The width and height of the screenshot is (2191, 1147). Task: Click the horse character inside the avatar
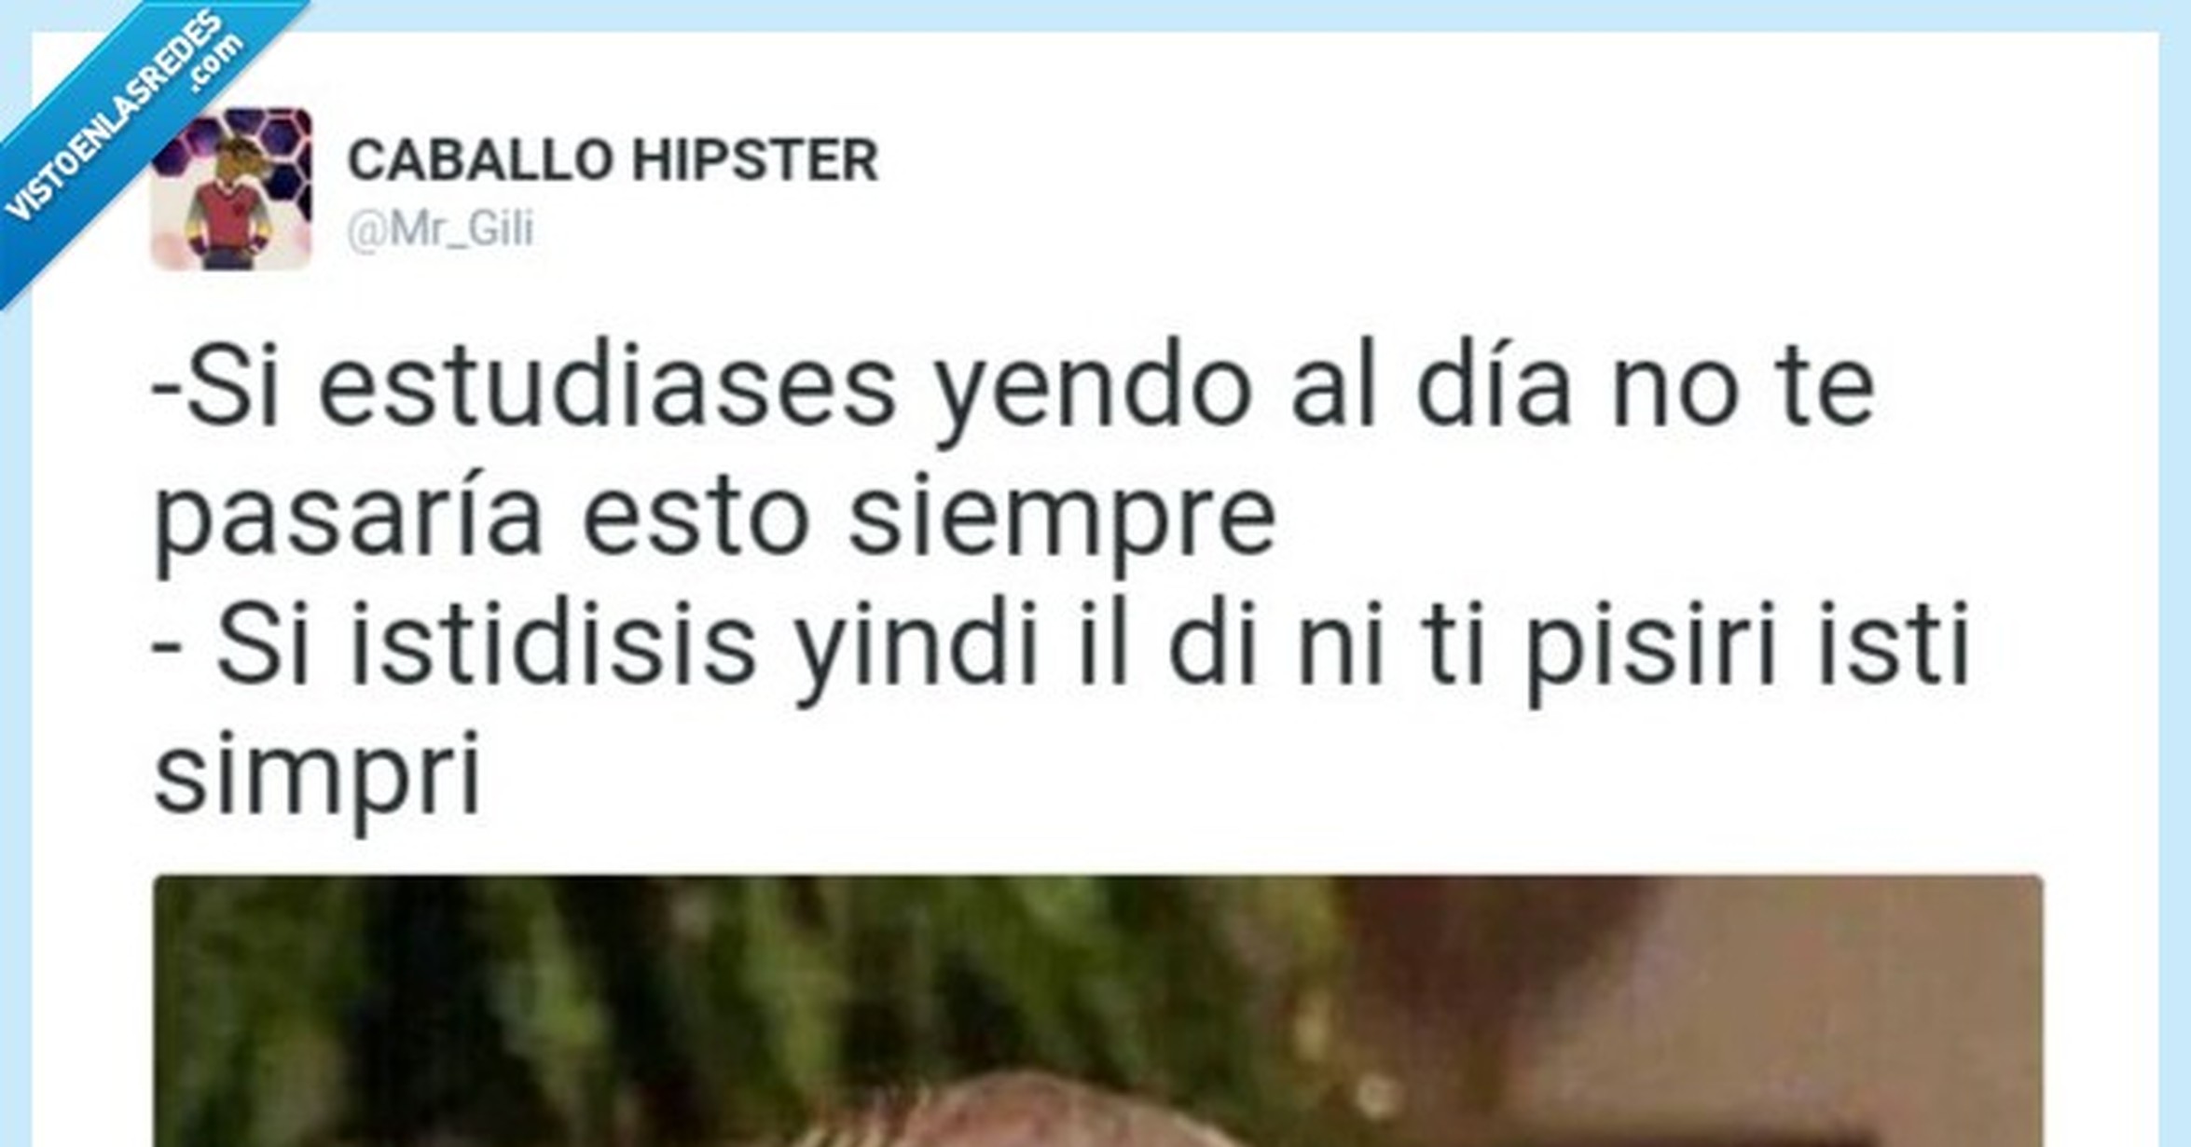click(229, 200)
